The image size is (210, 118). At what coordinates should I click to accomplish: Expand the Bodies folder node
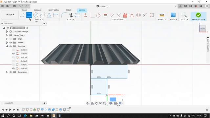[7, 43]
